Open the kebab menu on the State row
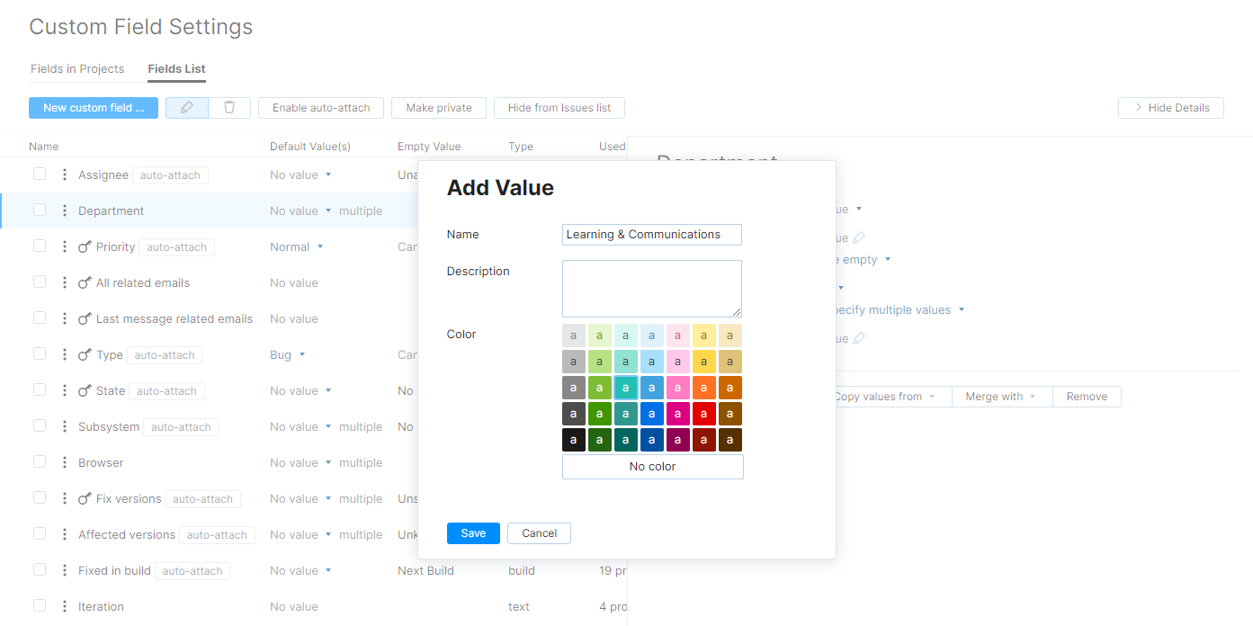Screen dimensions: 1253x626 click(64, 390)
